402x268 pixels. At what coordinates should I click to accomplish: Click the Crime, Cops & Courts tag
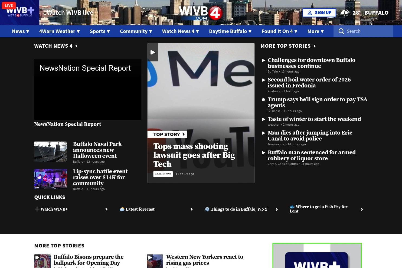click(283, 164)
